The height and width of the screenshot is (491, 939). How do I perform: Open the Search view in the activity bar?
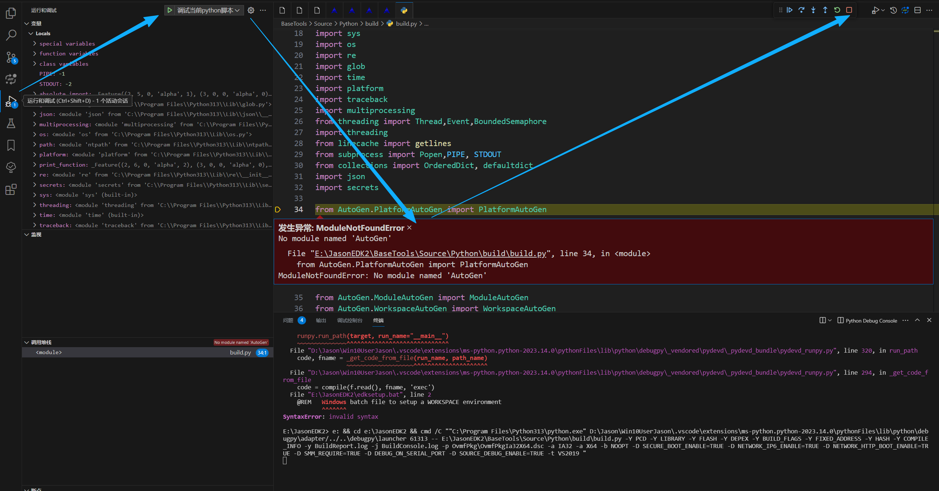(x=11, y=36)
